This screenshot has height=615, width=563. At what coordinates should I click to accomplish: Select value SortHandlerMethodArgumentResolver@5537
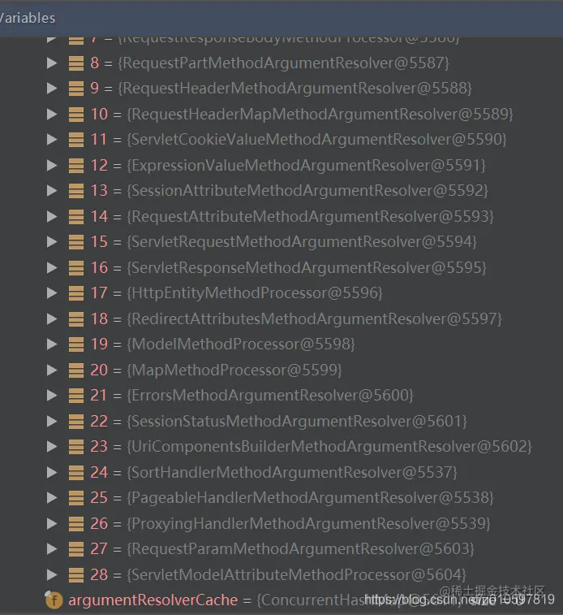[292, 472]
